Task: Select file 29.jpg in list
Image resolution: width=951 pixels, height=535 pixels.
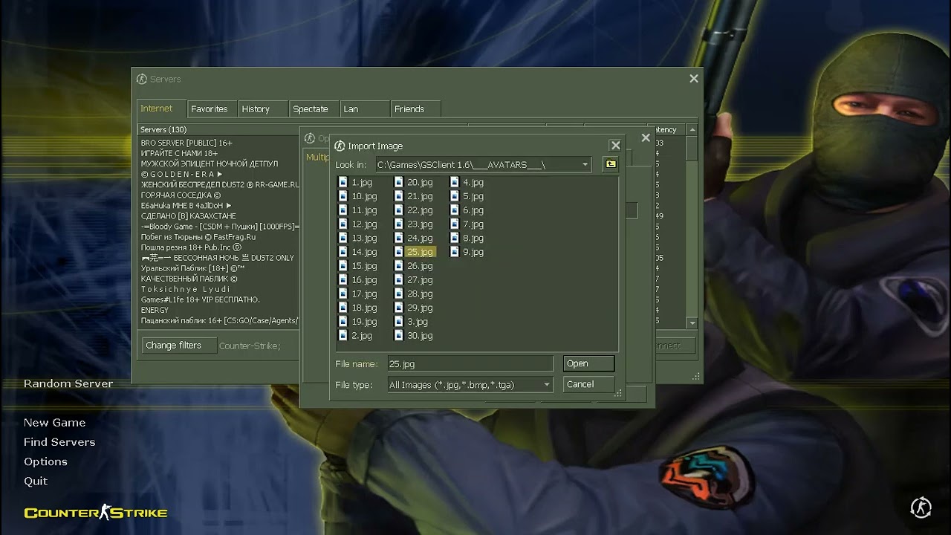Action: pyautogui.click(x=420, y=308)
